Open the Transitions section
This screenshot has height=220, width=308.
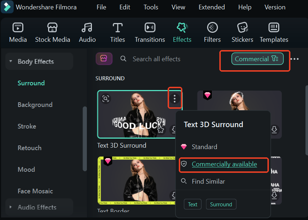coord(150,32)
